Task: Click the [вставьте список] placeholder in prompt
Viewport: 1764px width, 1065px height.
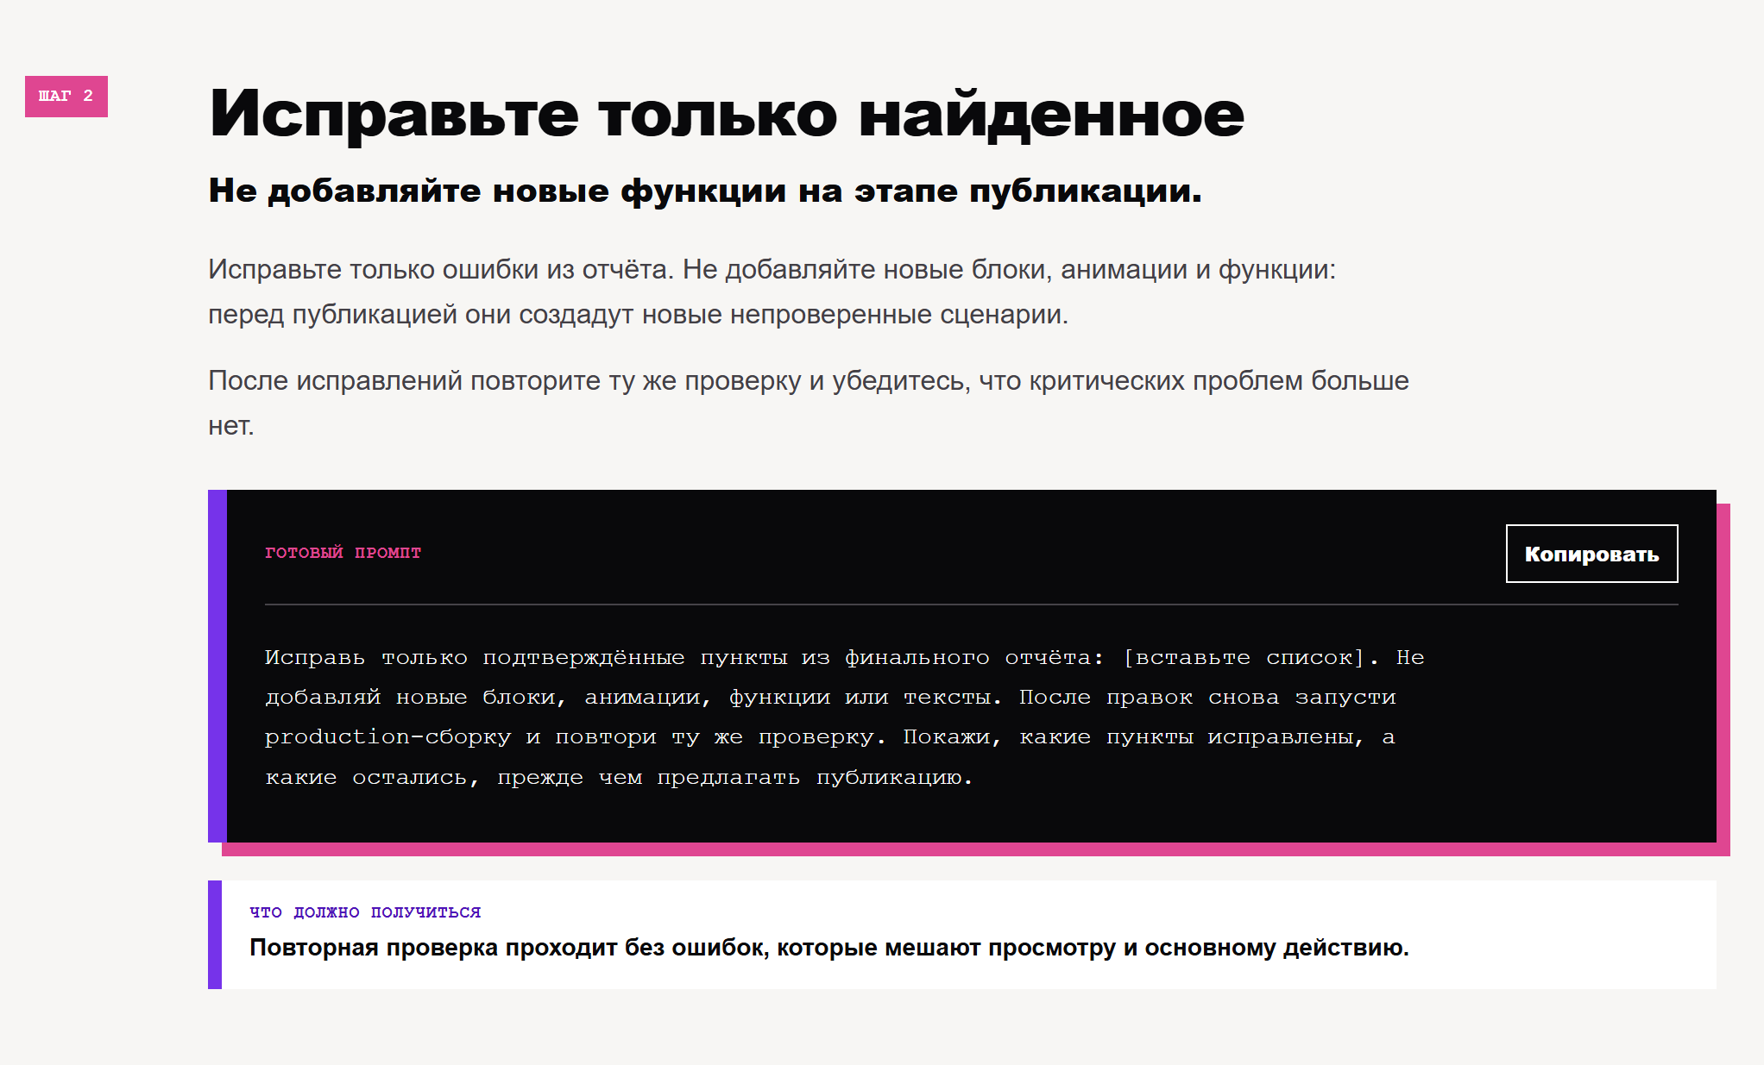Action: click(1244, 658)
